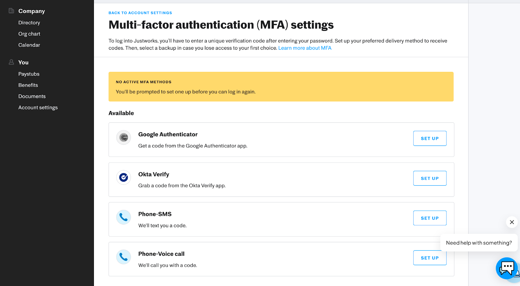
Task: Click 'Get a code from the Google Authenticator app.'
Action: click(x=193, y=146)
